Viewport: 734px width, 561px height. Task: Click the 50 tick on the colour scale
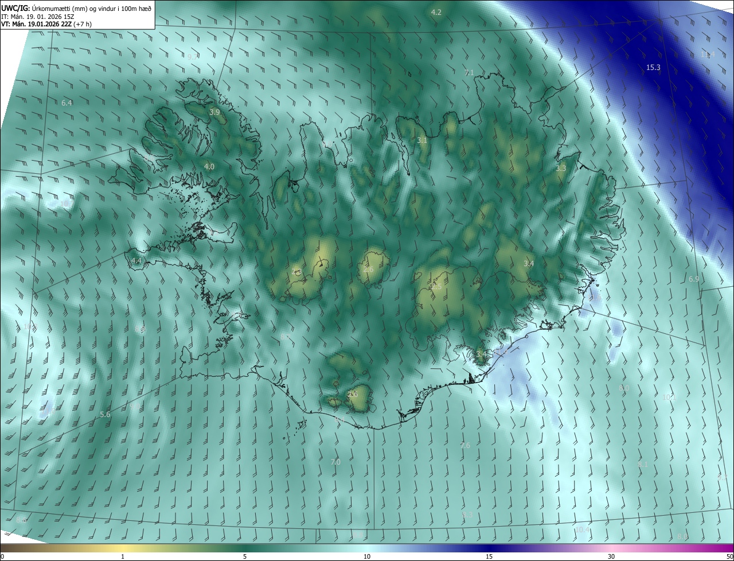[729, 556]
